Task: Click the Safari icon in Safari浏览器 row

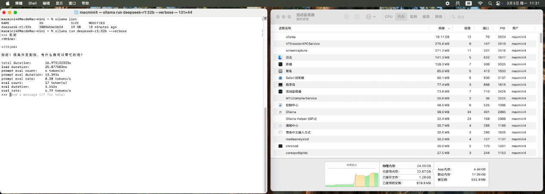Action: (280, 78)
